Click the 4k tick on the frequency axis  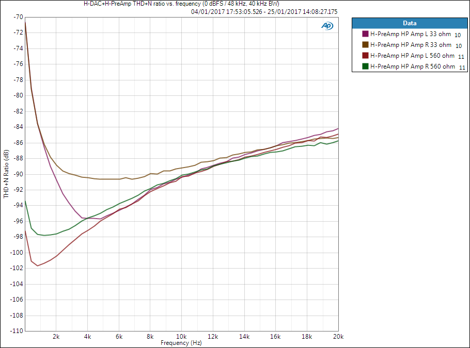[x=87, y=336]
